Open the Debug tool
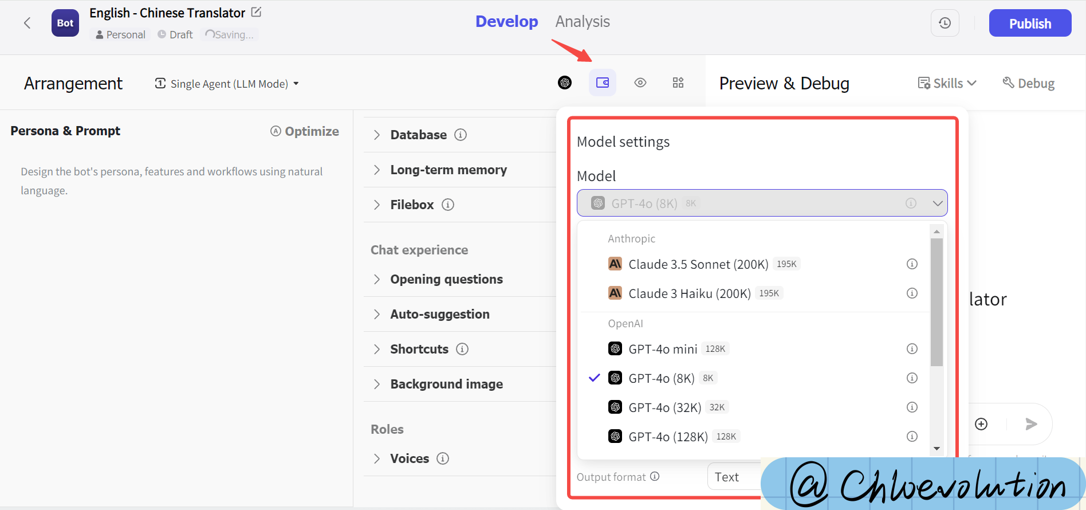The height and width of the screenshot is (510, 1086). [x=1028, y=83]
